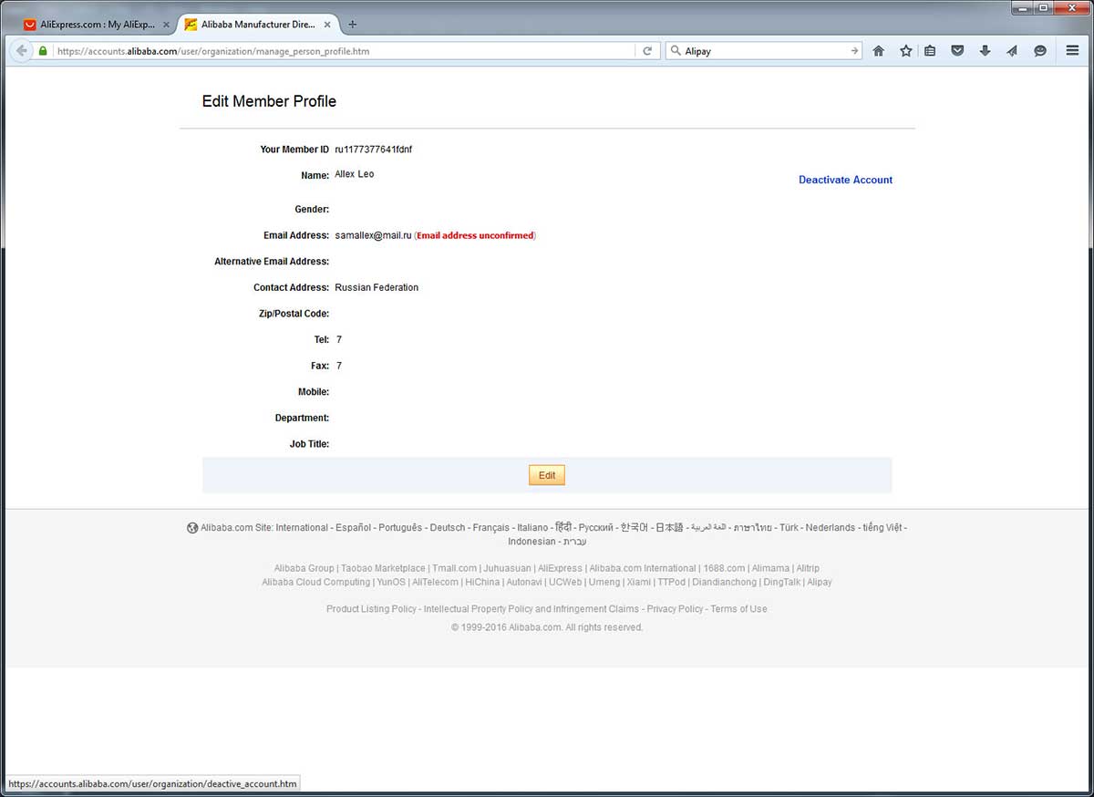Open the 1688.com footer link
1094x797 pixels.
click(724, 568)
